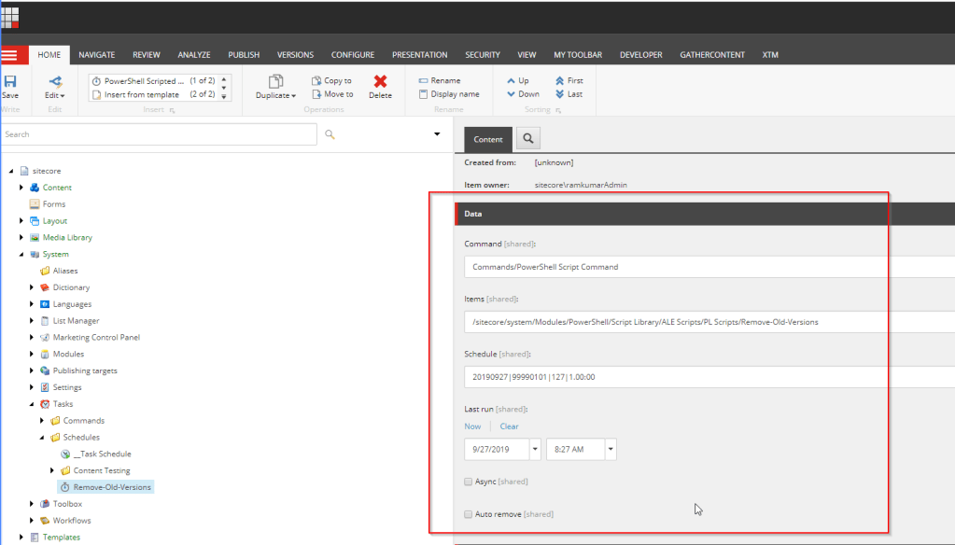
Task: Open the PRESENTATION ribbon tab
Action: [419, 55]
